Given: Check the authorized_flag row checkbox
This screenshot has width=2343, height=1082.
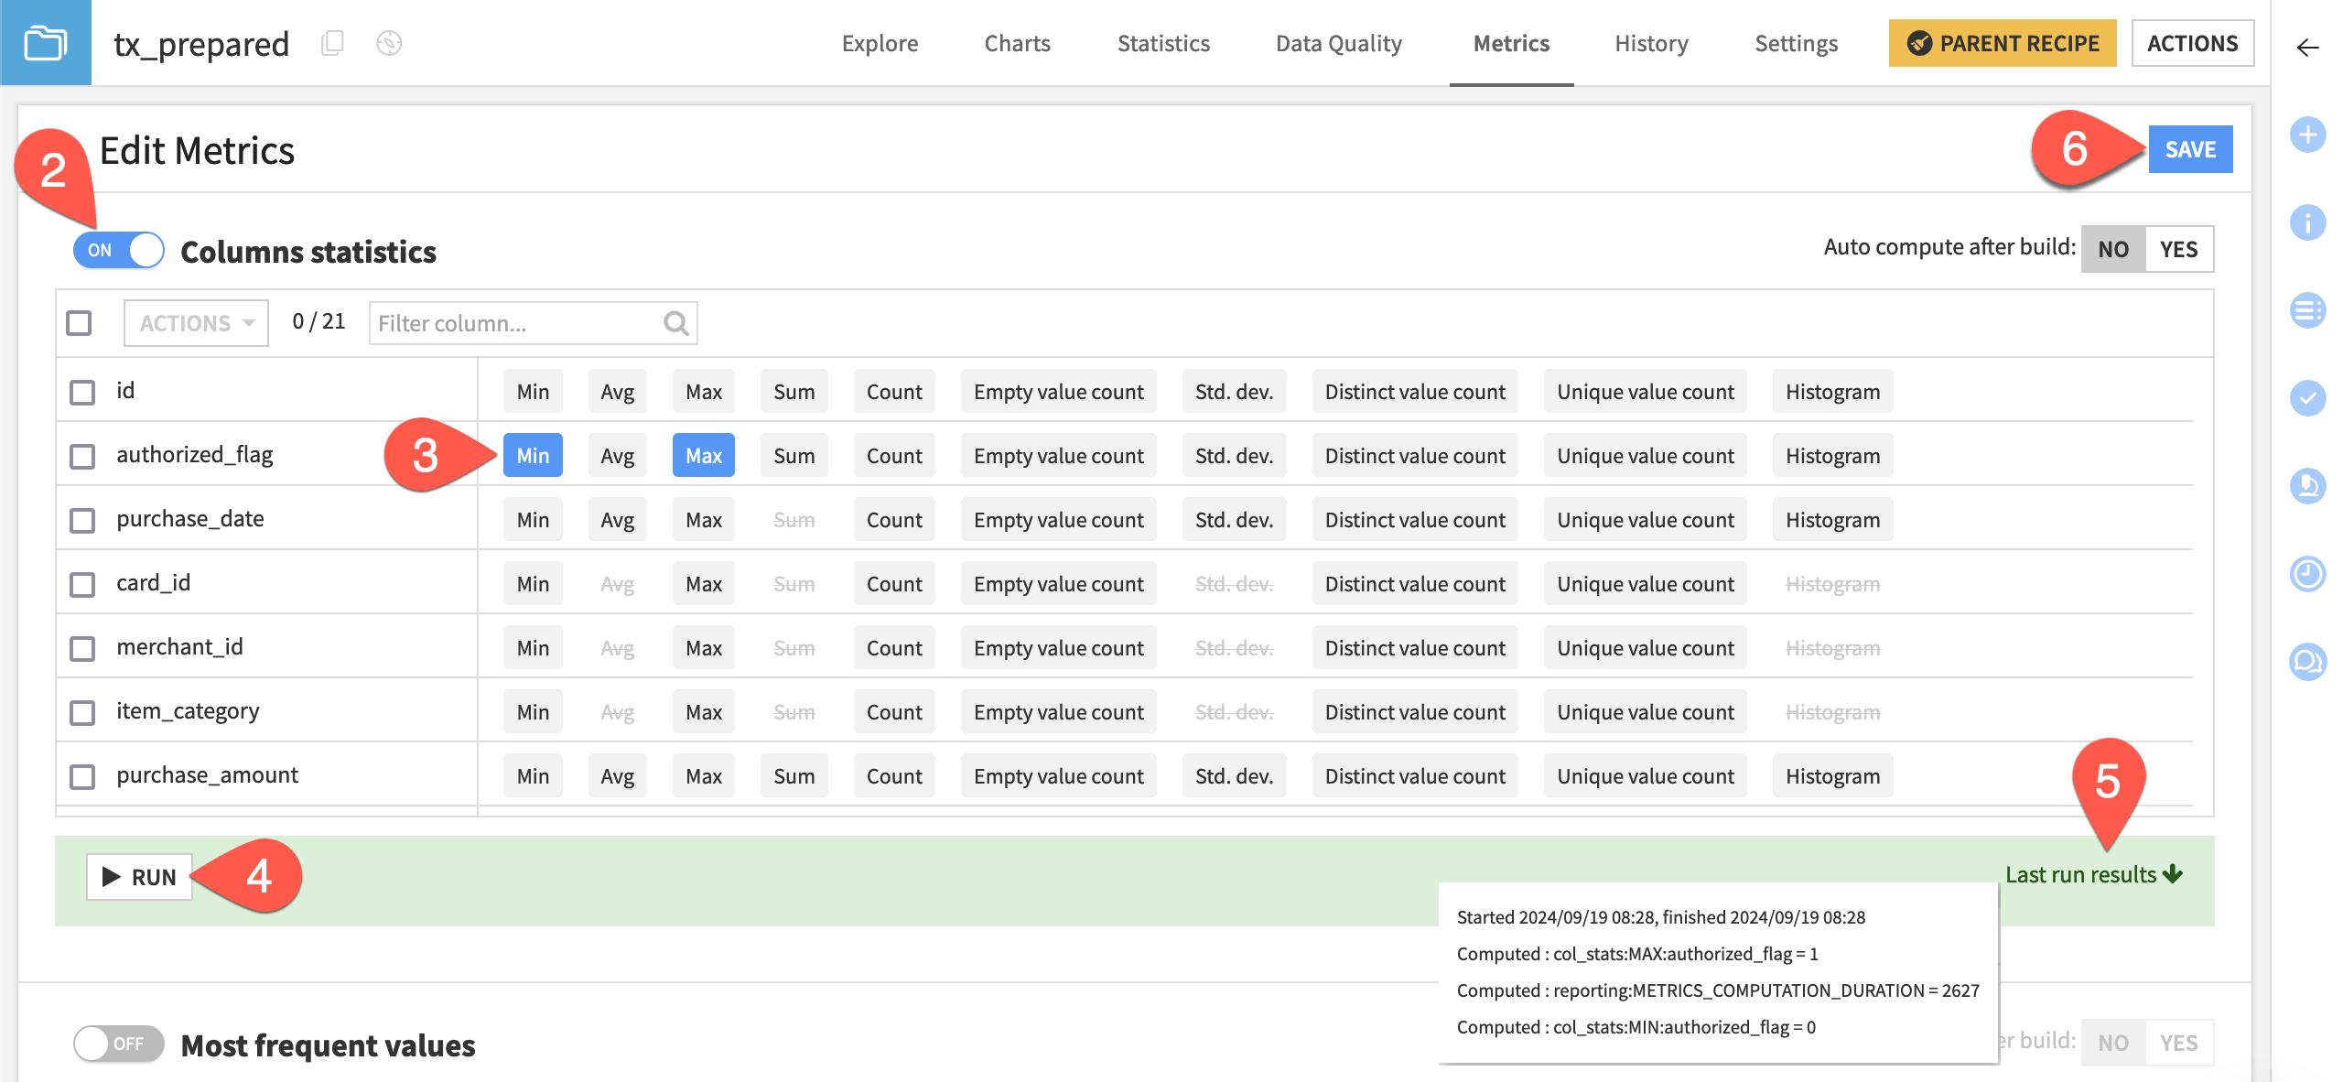Looking at the screenshot, I should (82, 455).
